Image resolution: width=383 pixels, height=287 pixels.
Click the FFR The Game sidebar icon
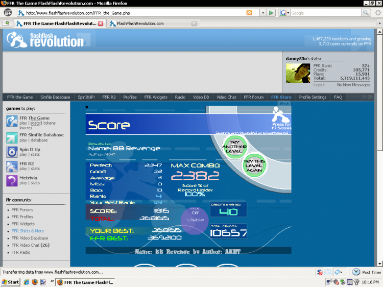point(12,121)
